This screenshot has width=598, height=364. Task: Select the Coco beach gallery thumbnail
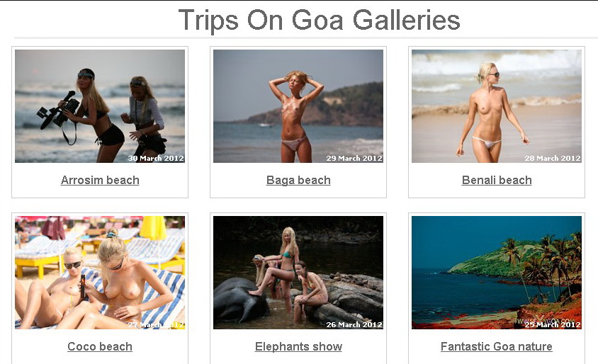(100, 273)
